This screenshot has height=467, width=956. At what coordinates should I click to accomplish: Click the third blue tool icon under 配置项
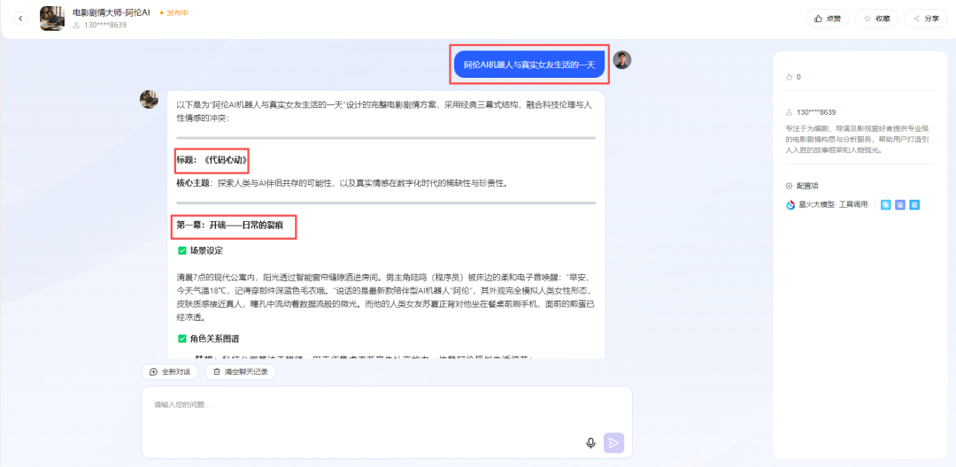click(x=915, y=204)
